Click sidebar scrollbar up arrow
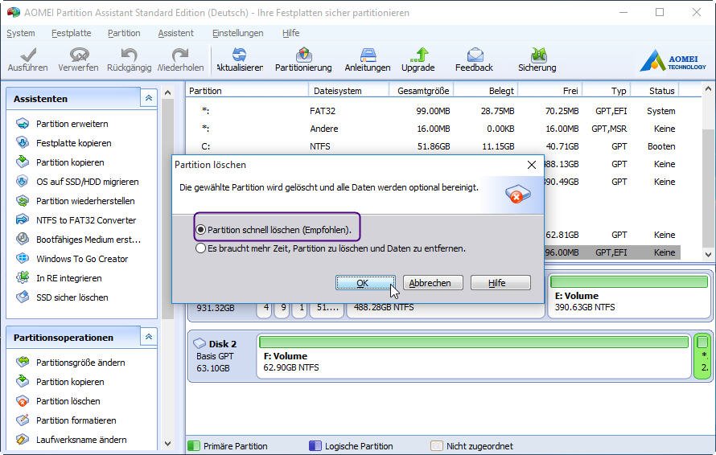Image resolution: width=716 pixels, height=455 pixels. pos(167,93)
